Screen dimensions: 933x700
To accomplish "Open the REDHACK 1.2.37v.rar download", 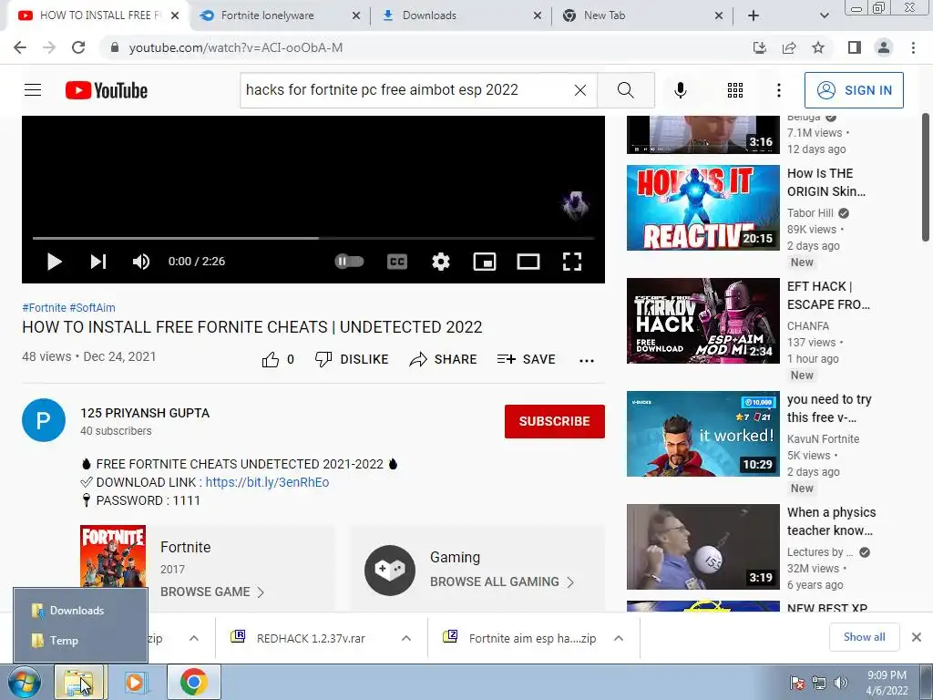I will pyautogui.click(x=310, y=638).
